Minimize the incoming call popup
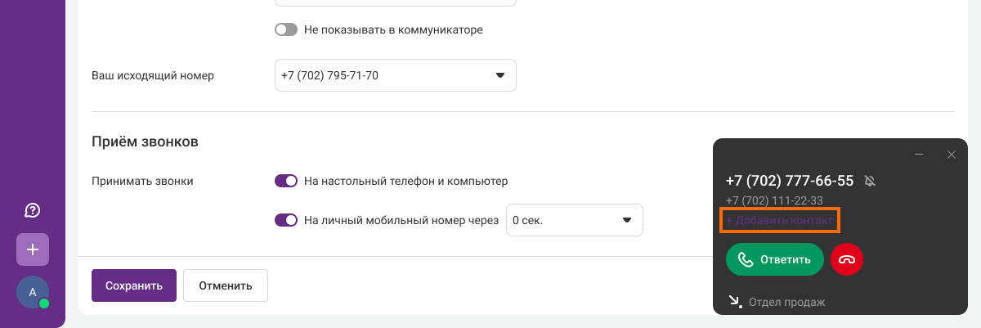 [919, 155]
